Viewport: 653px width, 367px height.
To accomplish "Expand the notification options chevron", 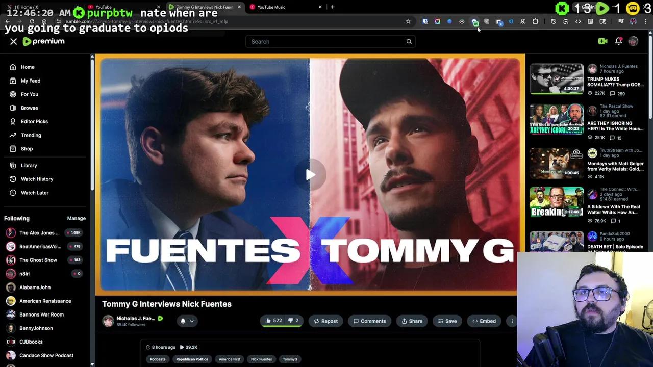I will [192, 321].
